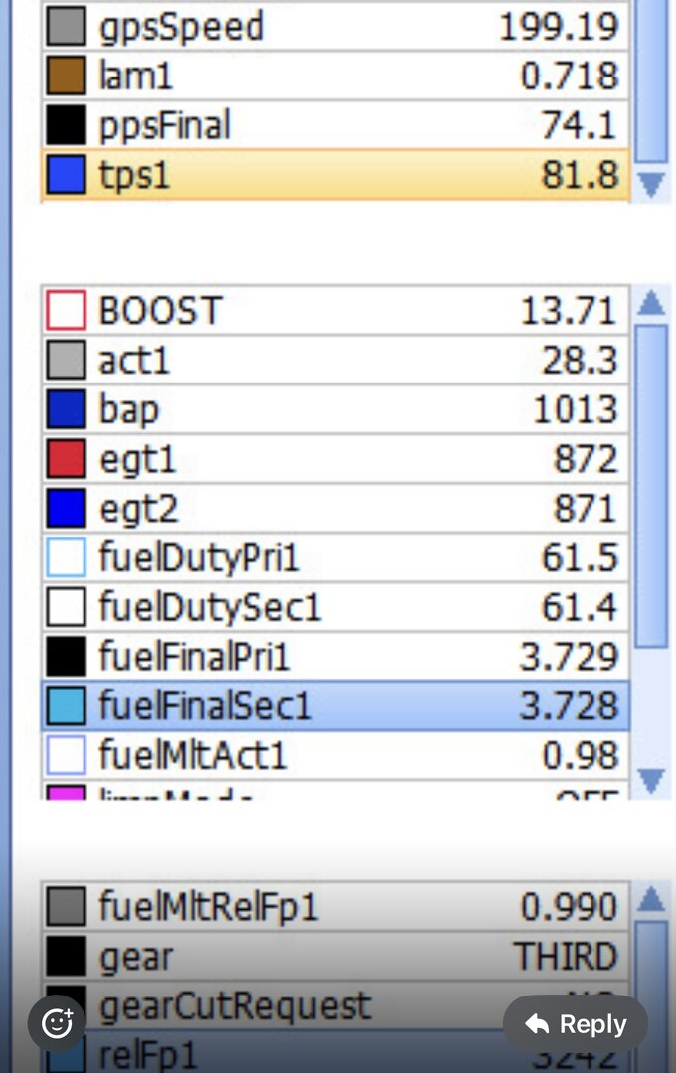This screenshot has height=1073, width=676.
Task: Click the blue bap color swatch
Action: (67, 408)
